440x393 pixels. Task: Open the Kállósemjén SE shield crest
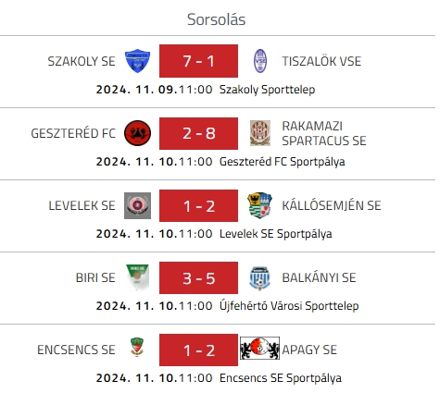tap(259, 205)
